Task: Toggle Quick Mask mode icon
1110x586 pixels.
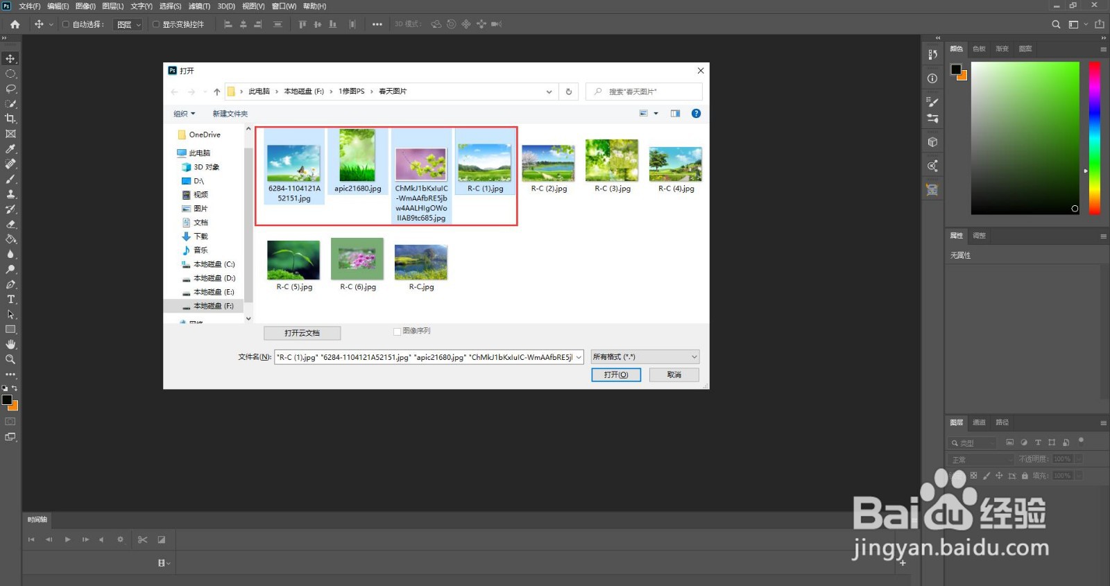Action: (x=10, y=422)
